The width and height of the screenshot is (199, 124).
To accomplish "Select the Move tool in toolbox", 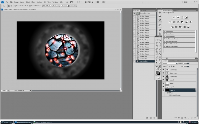I will [160, 40].
